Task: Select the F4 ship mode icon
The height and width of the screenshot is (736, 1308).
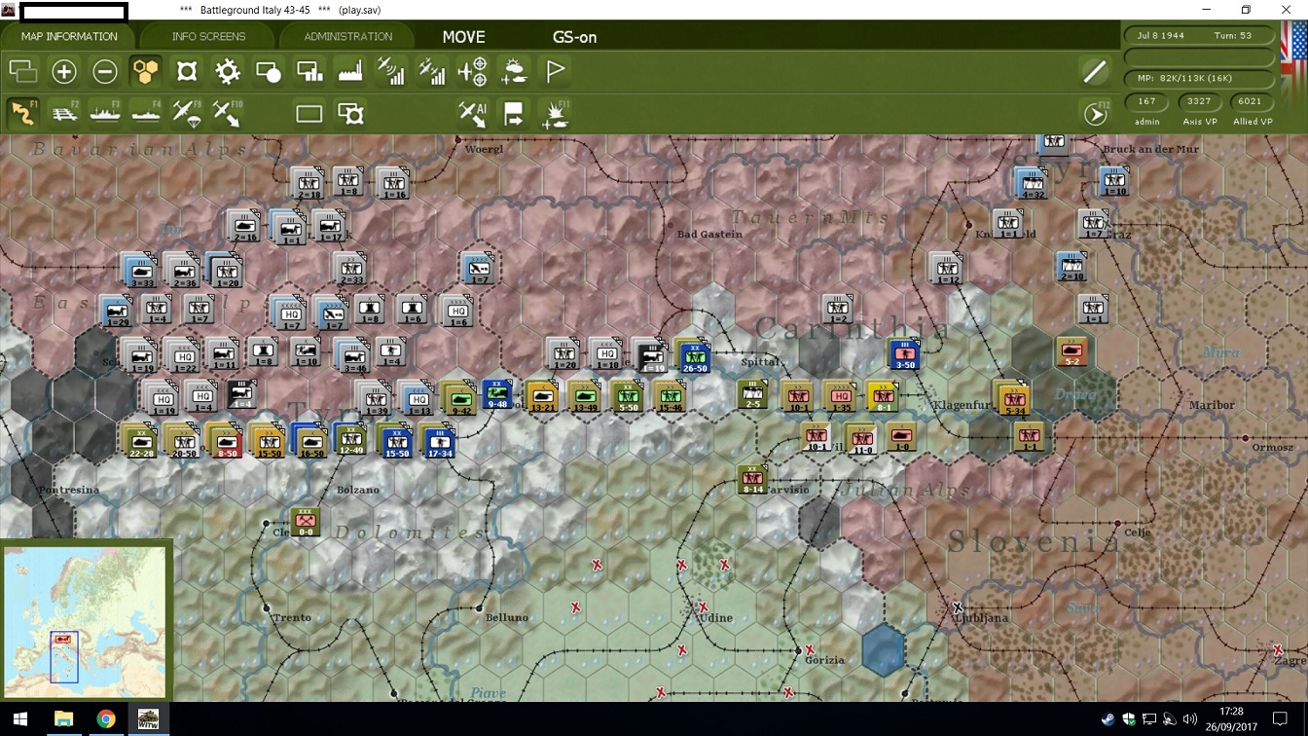Action: tap(146, 113)
